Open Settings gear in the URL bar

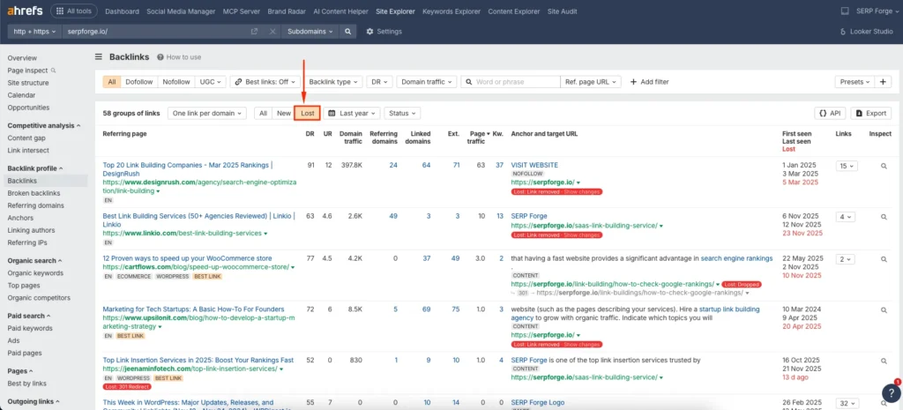tap(384, 32)
